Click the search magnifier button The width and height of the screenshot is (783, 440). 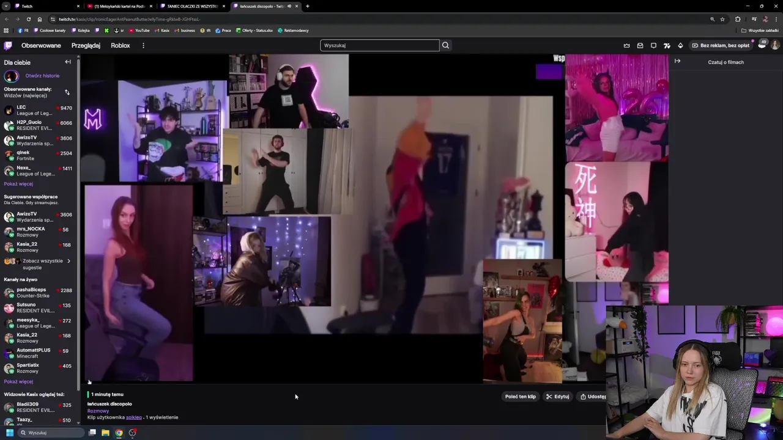(445, 45)
